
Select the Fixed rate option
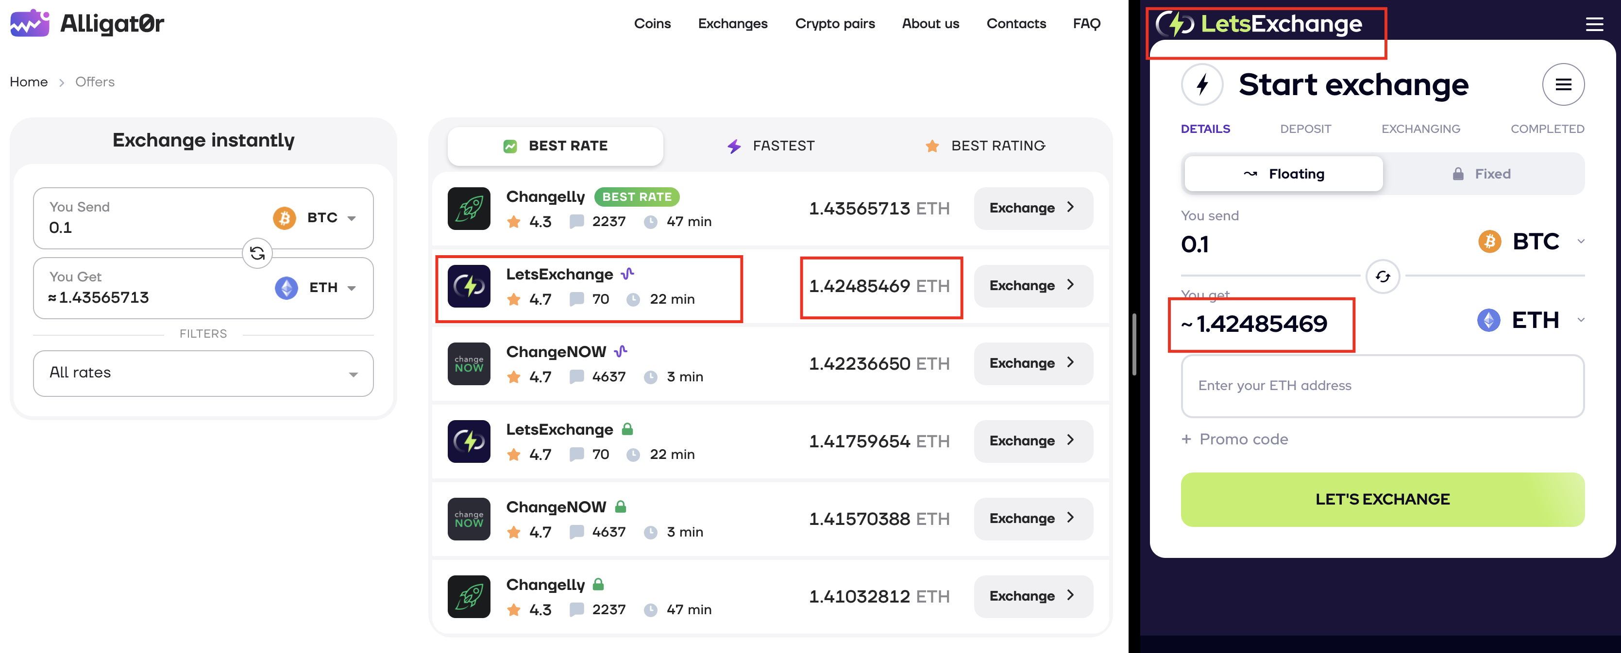[1482, 174]
